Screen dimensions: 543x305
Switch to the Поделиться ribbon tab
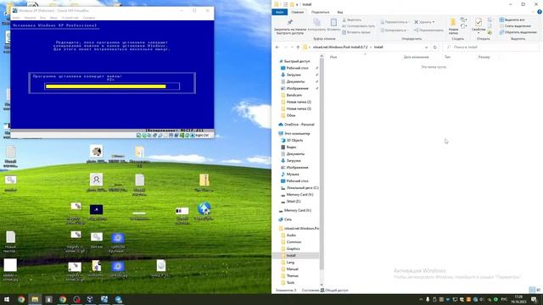tap(321, 12)
